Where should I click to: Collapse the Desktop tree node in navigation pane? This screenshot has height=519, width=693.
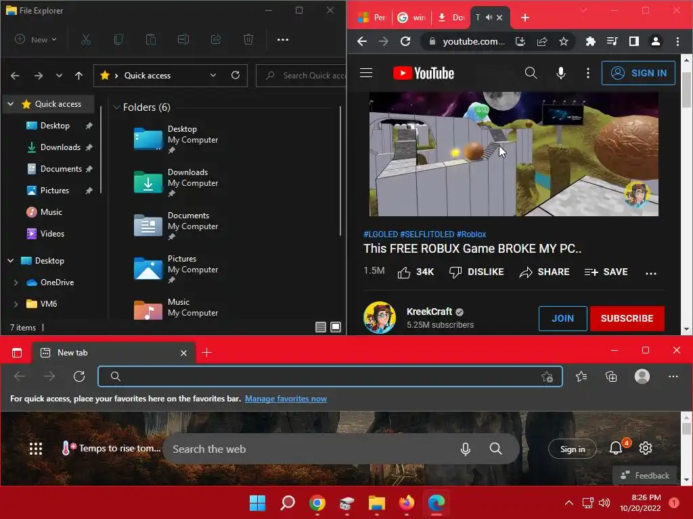11,261
